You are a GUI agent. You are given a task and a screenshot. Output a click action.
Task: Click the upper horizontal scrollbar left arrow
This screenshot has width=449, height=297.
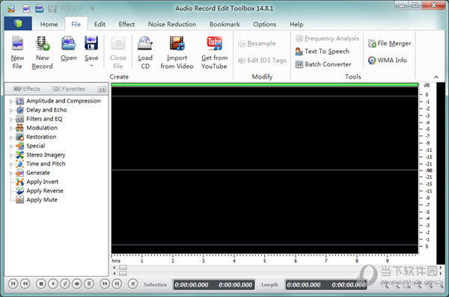(114, 268)
